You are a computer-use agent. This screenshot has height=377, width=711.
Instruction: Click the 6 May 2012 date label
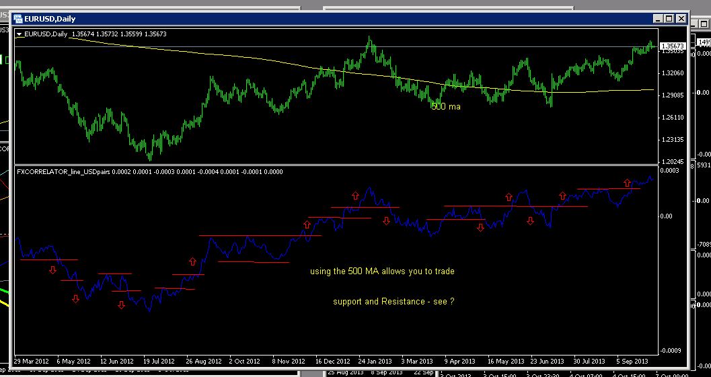tap(73, 361)
